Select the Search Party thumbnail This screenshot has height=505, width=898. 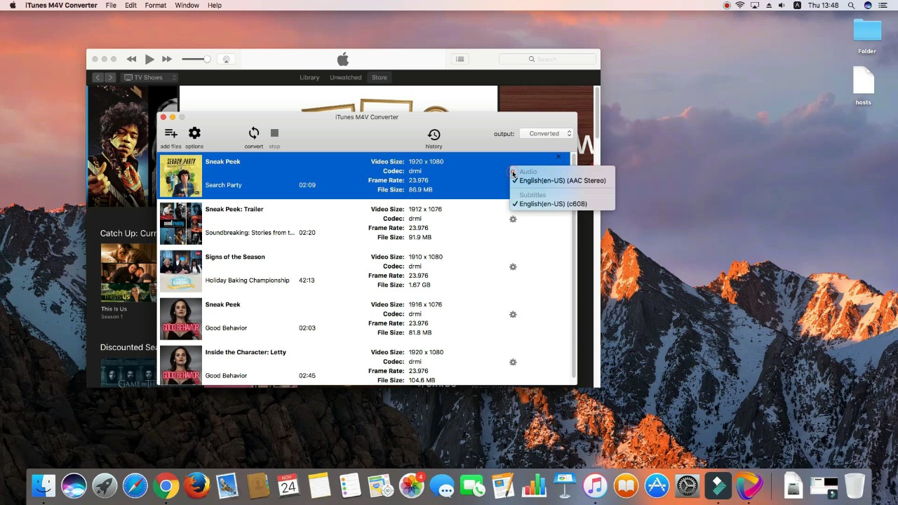(181, 176)
